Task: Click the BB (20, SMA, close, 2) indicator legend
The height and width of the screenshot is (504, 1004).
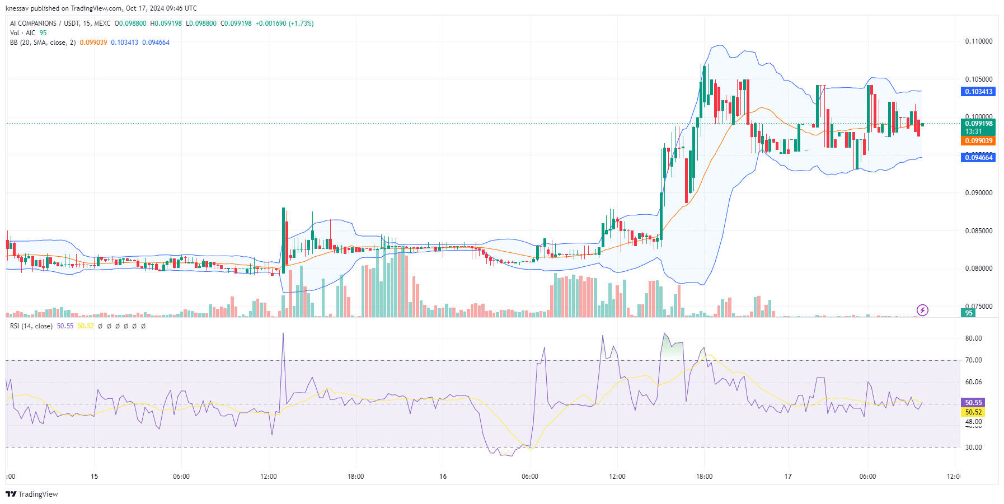Action: 43,43
